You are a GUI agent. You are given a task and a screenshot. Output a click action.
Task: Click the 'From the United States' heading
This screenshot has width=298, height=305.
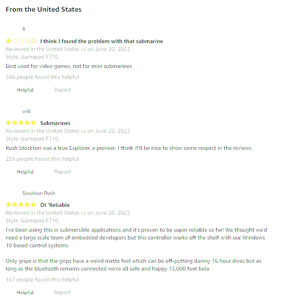pyautogui.click(x=43, y=9)
